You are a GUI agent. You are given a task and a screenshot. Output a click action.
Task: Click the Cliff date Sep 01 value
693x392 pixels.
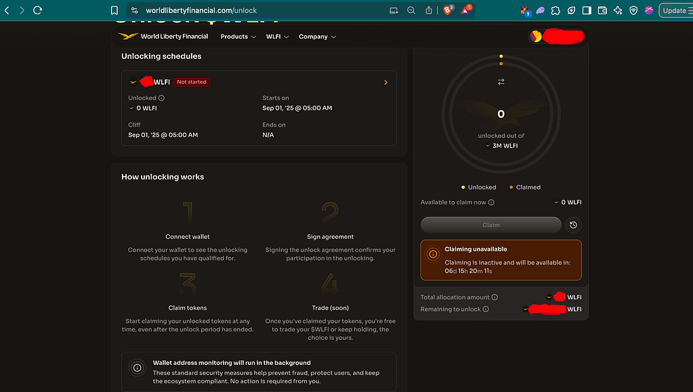tap(163, 135)
